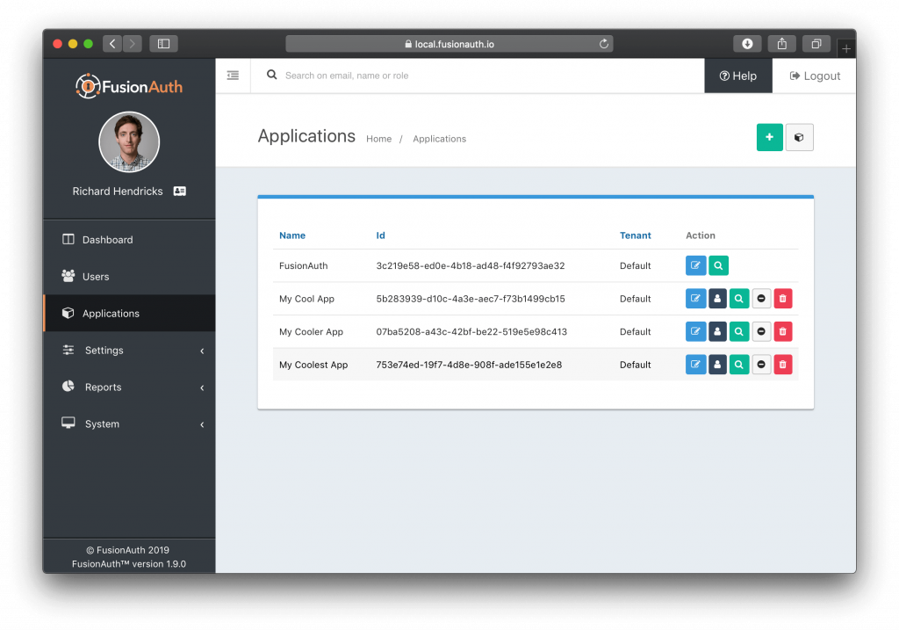
Task: Deactivate the My Coolest App application
Action: tap(761, 364)
